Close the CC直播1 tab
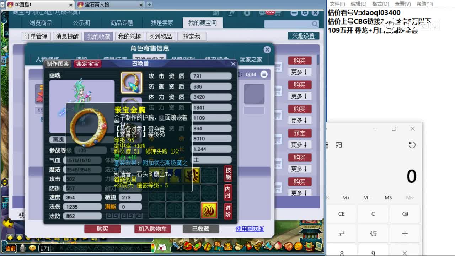This screenshot has width=455, height=256. [x=70, y=5]
